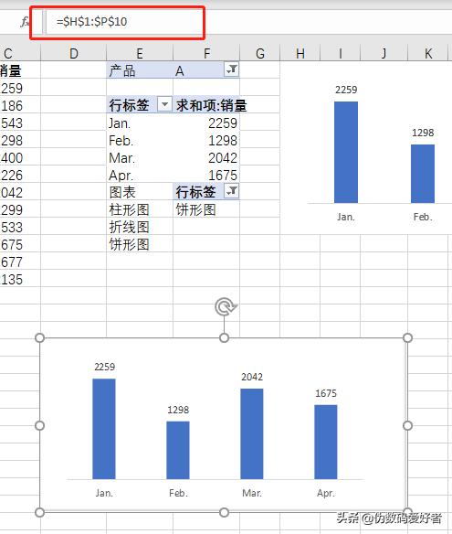Select column D header

pyautogui.click(x=73, y=53)
